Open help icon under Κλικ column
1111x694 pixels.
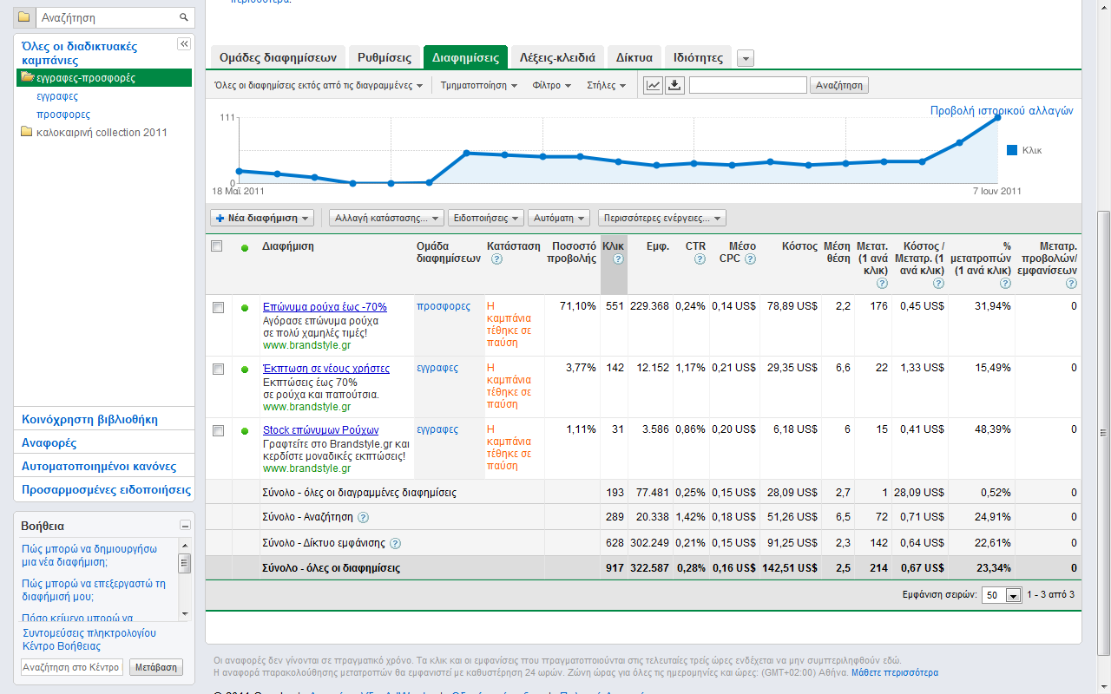(x=618, y=259)
